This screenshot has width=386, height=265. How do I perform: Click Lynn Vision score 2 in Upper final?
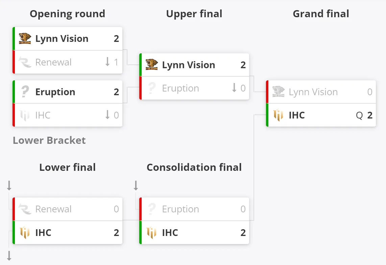[x=243, y=65]
